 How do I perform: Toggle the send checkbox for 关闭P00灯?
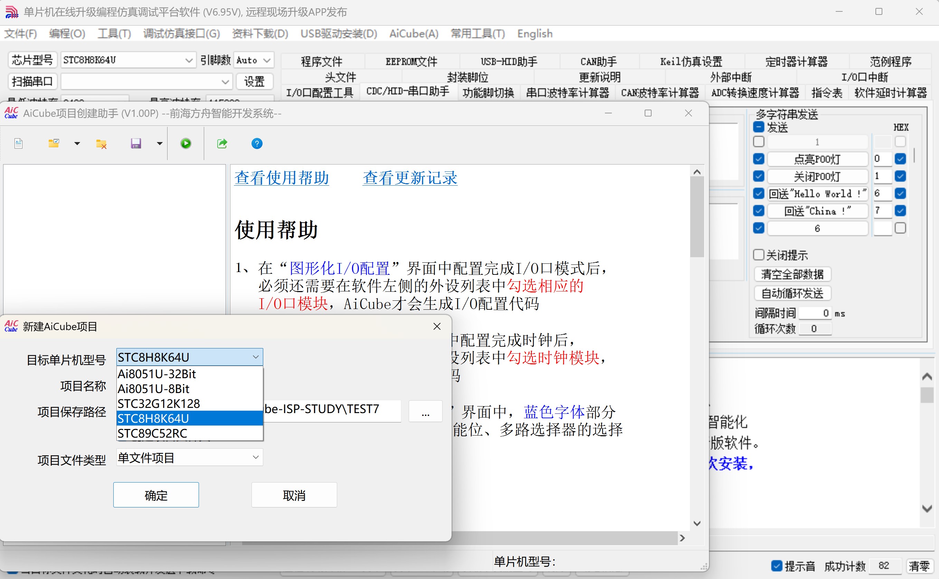point(759,176)
